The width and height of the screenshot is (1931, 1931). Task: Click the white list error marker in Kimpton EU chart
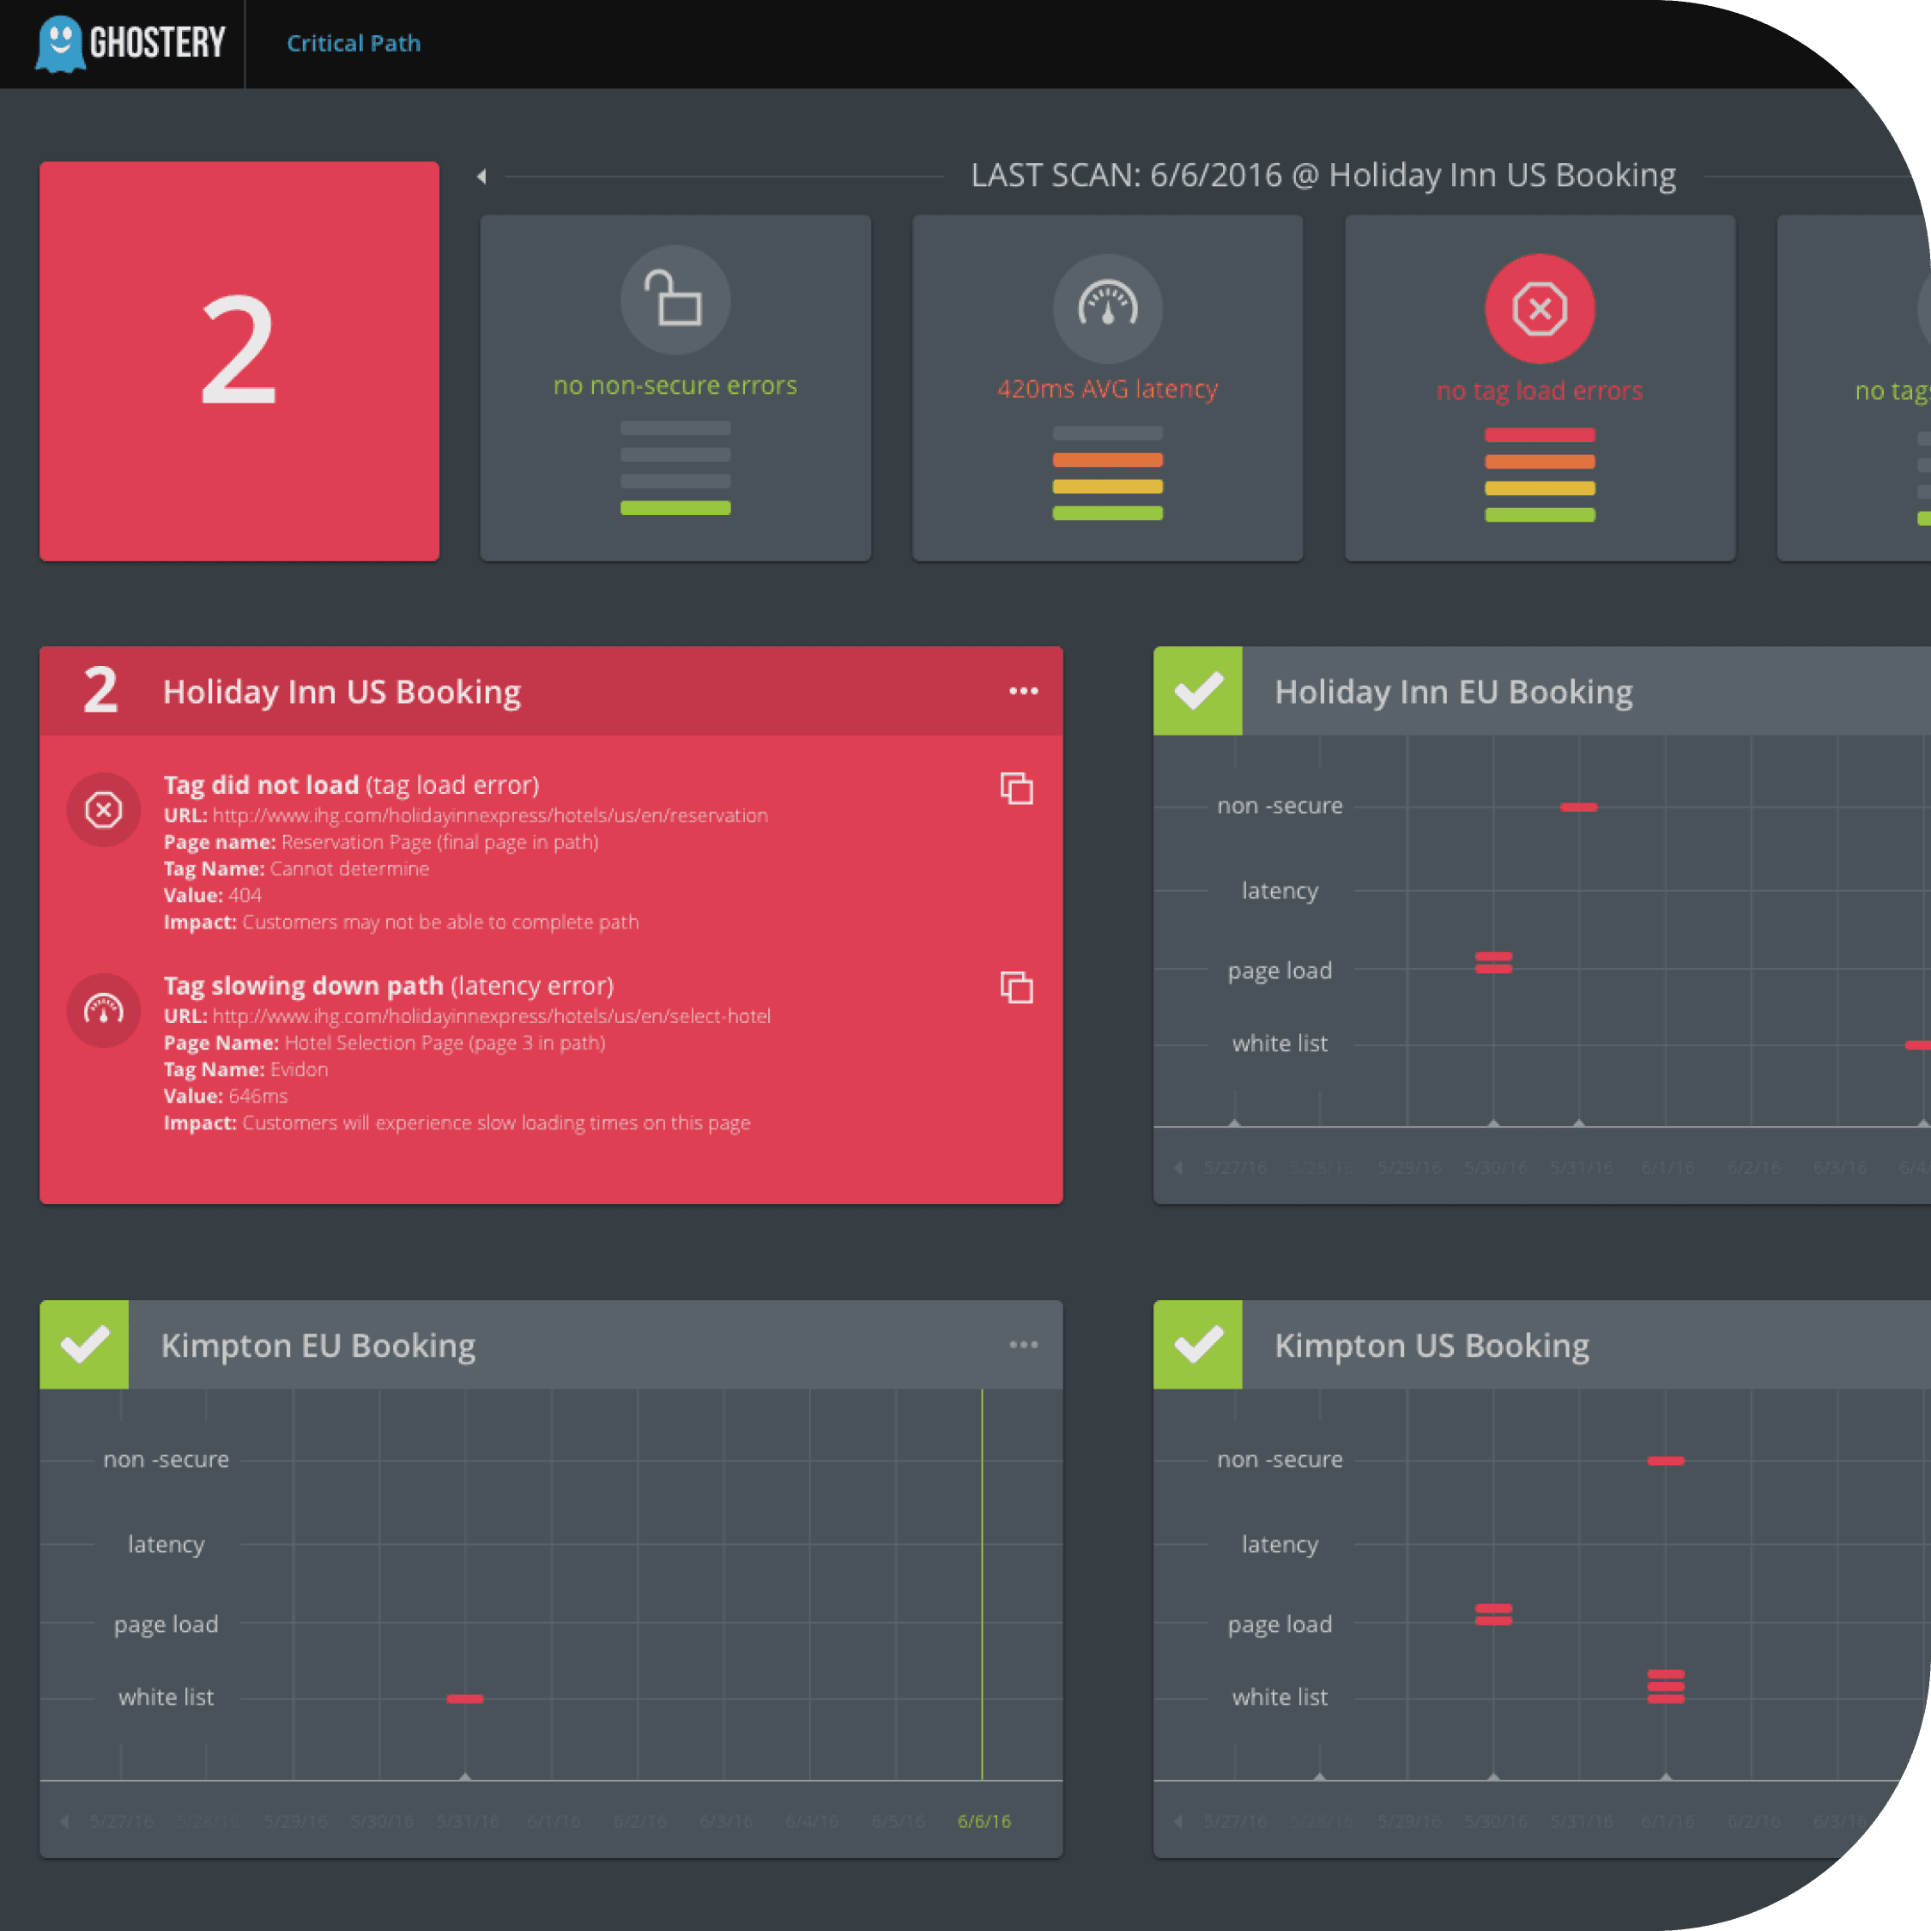pos(465,1698)
